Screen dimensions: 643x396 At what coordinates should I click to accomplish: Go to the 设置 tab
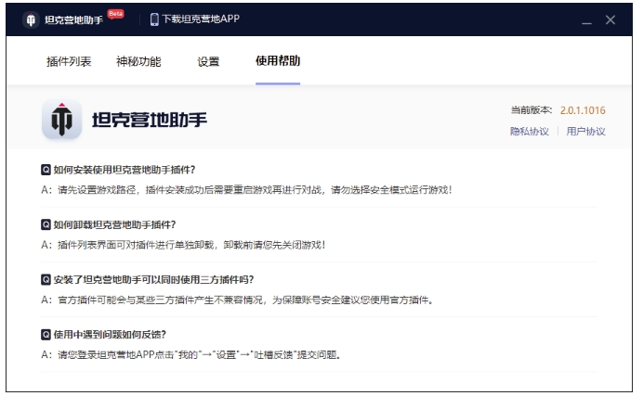(x=208, y=61)
